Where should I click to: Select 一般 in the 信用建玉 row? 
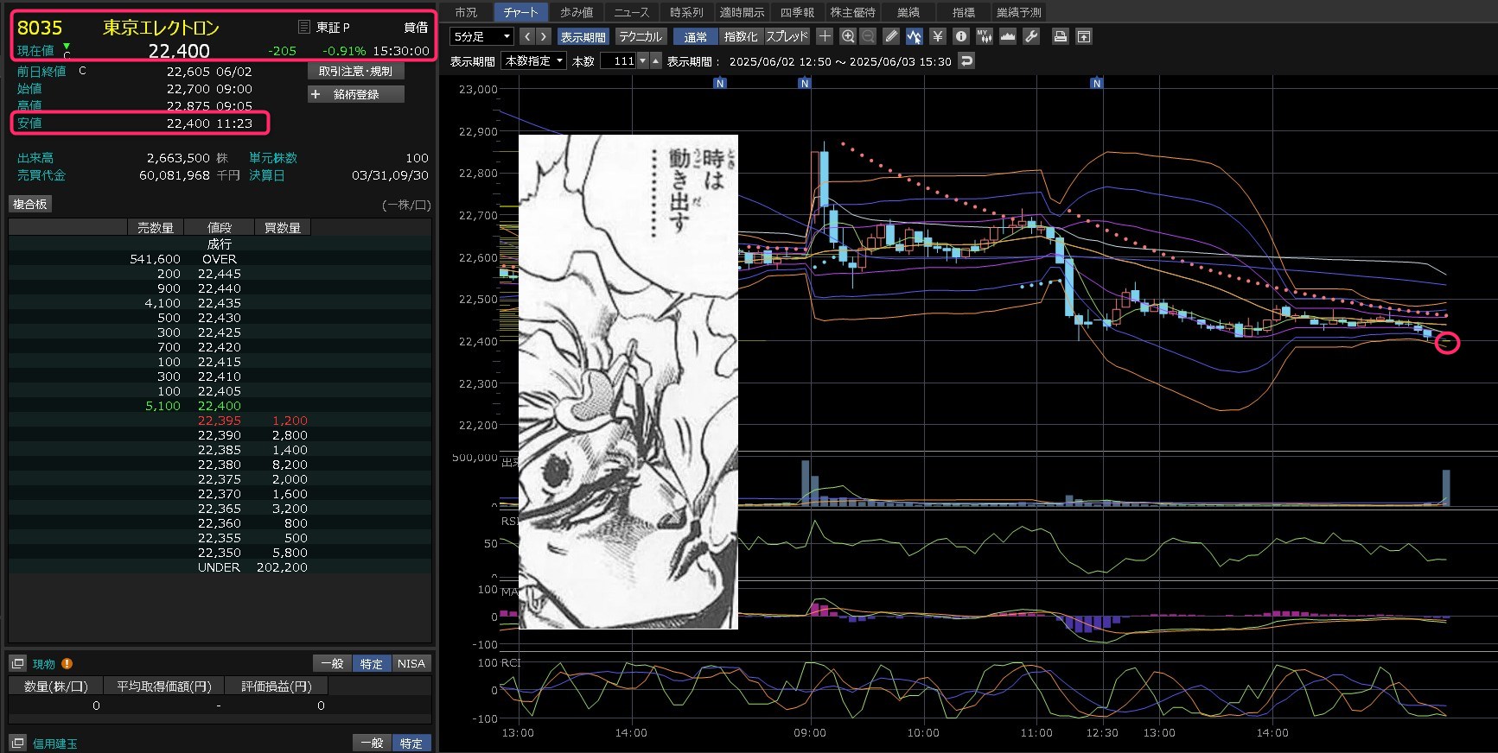372,743
